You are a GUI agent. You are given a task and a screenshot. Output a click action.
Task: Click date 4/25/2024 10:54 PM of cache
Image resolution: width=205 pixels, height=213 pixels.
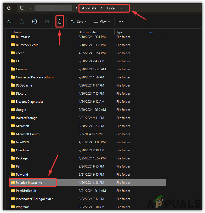pyautogui.click(x=92, y=53)
